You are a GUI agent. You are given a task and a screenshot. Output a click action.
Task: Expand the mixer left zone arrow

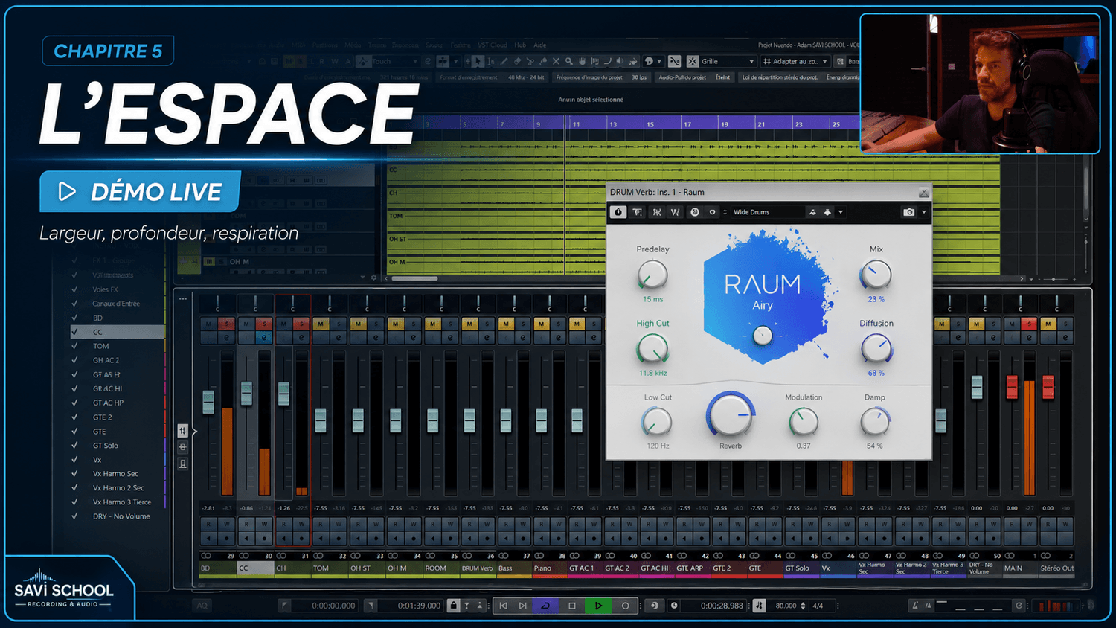click(195, 431)
